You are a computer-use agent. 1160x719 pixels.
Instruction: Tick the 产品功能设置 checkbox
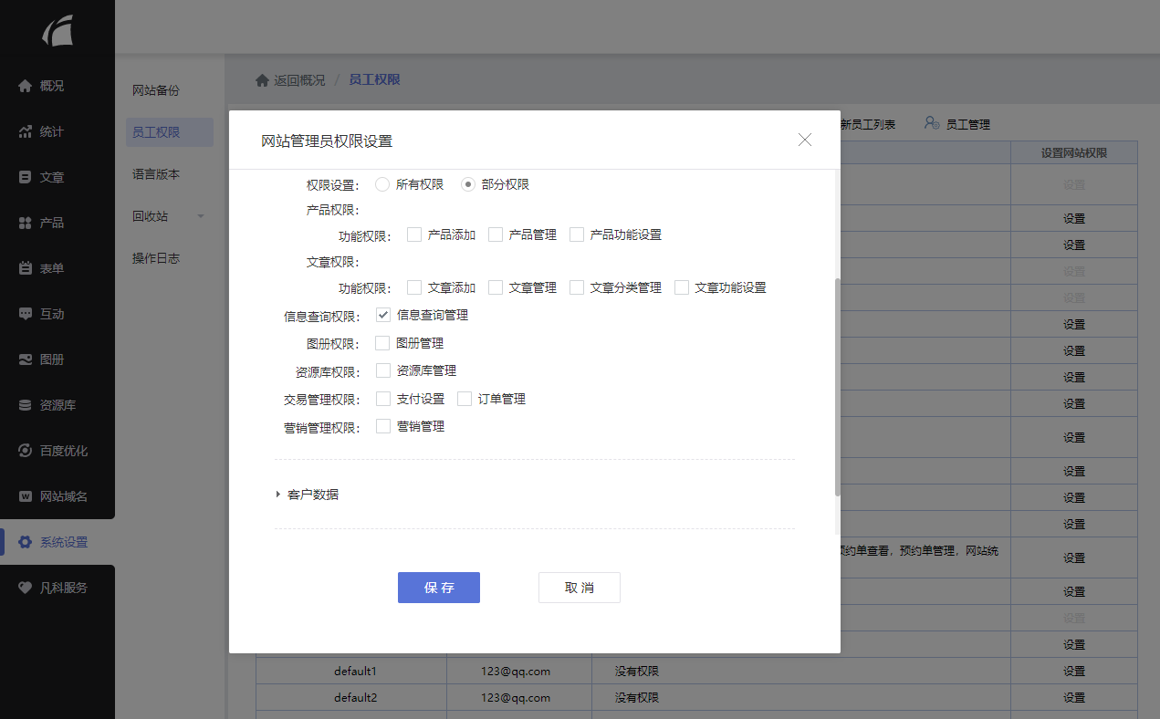pos(577,234)
